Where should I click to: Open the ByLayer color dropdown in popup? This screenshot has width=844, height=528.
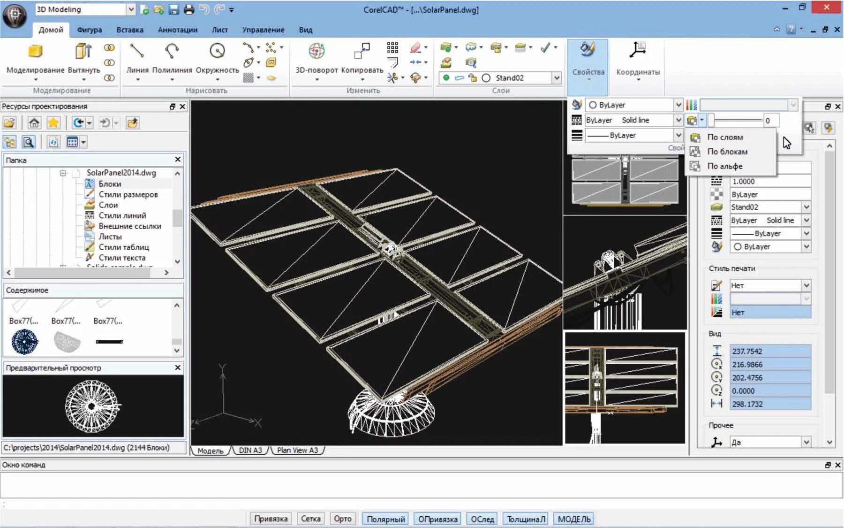click(678, 105)
